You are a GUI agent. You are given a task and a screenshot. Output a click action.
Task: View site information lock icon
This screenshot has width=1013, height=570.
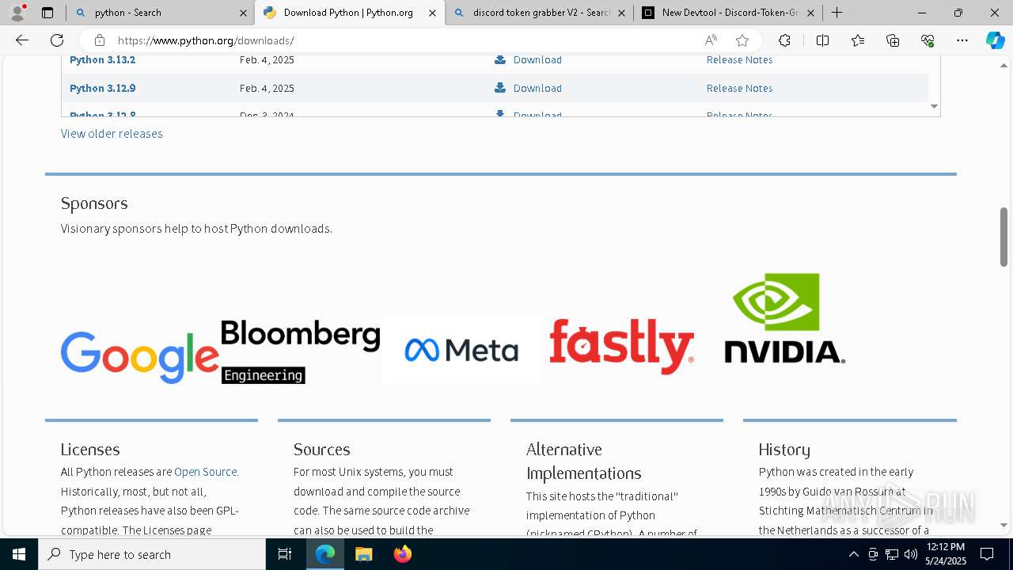pyautogui.click(x=99, y=40)
